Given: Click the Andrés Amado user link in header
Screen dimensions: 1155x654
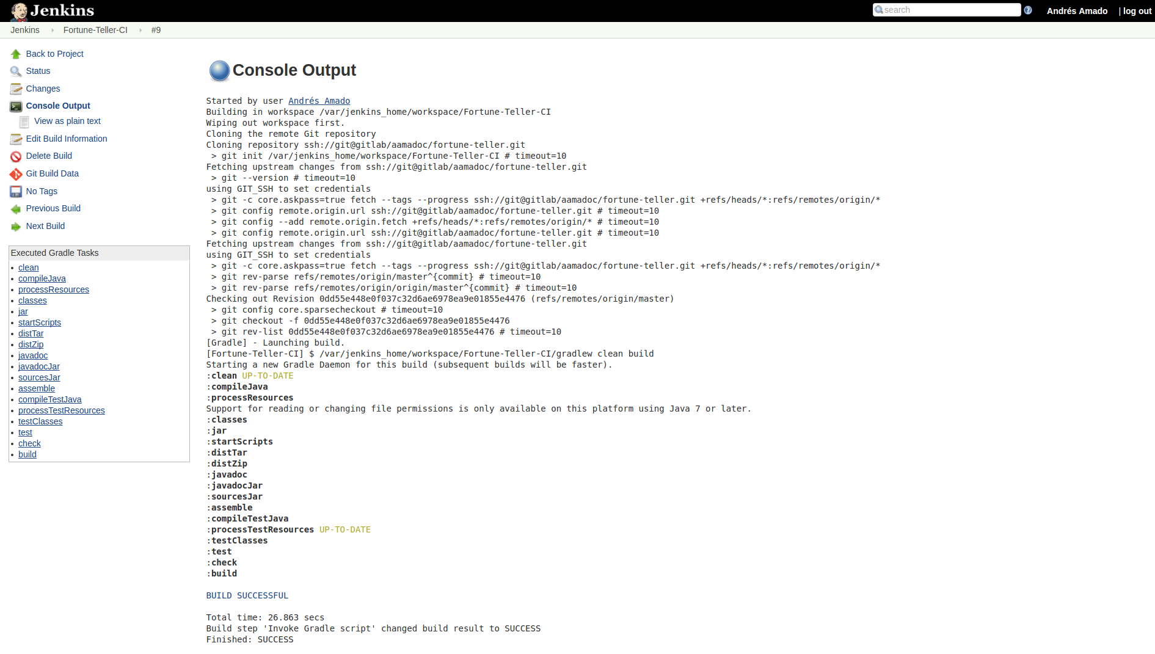Looking at the screenshot, I should point(1077,11).
